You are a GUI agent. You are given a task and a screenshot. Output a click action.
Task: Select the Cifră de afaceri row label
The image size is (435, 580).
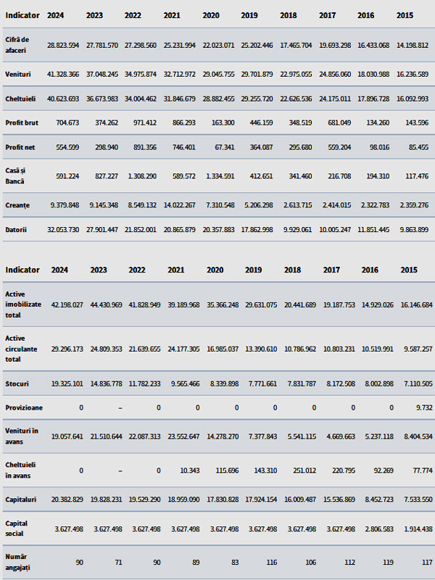pyautogui.click(x=17, y=45)
